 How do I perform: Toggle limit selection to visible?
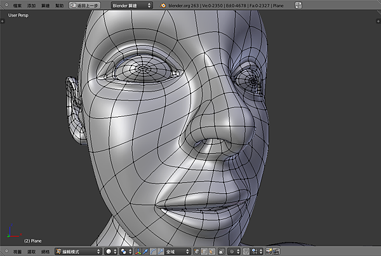pos(221,252)
